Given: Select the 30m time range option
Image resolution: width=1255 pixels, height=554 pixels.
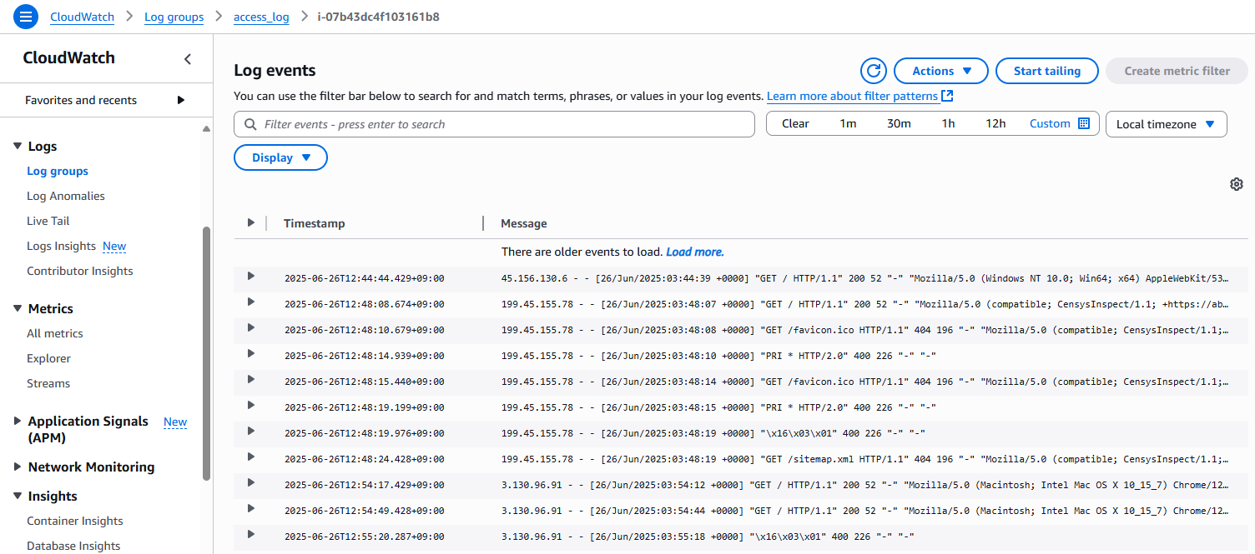Looking at the screenshot, I should (899, 123).
